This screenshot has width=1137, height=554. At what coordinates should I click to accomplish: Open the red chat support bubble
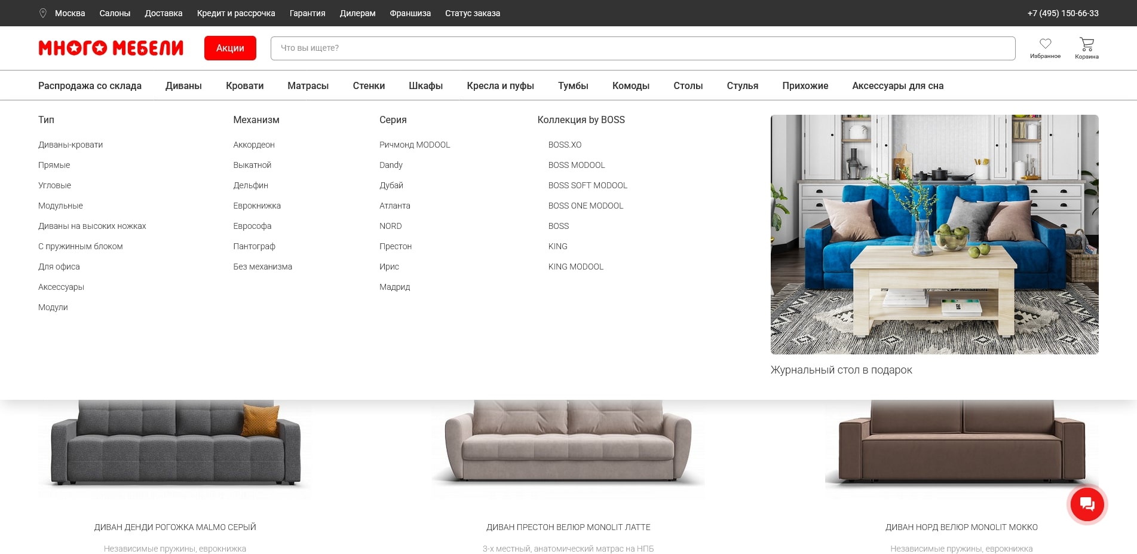click(1087, 504)
